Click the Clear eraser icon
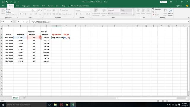 pos(153,15)
